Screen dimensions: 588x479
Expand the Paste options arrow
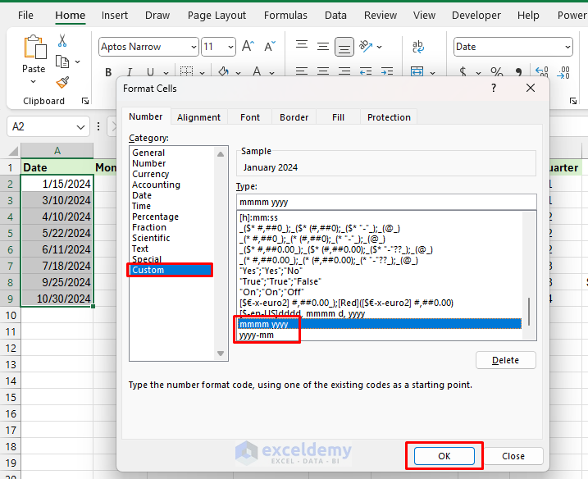coord(34,82)
